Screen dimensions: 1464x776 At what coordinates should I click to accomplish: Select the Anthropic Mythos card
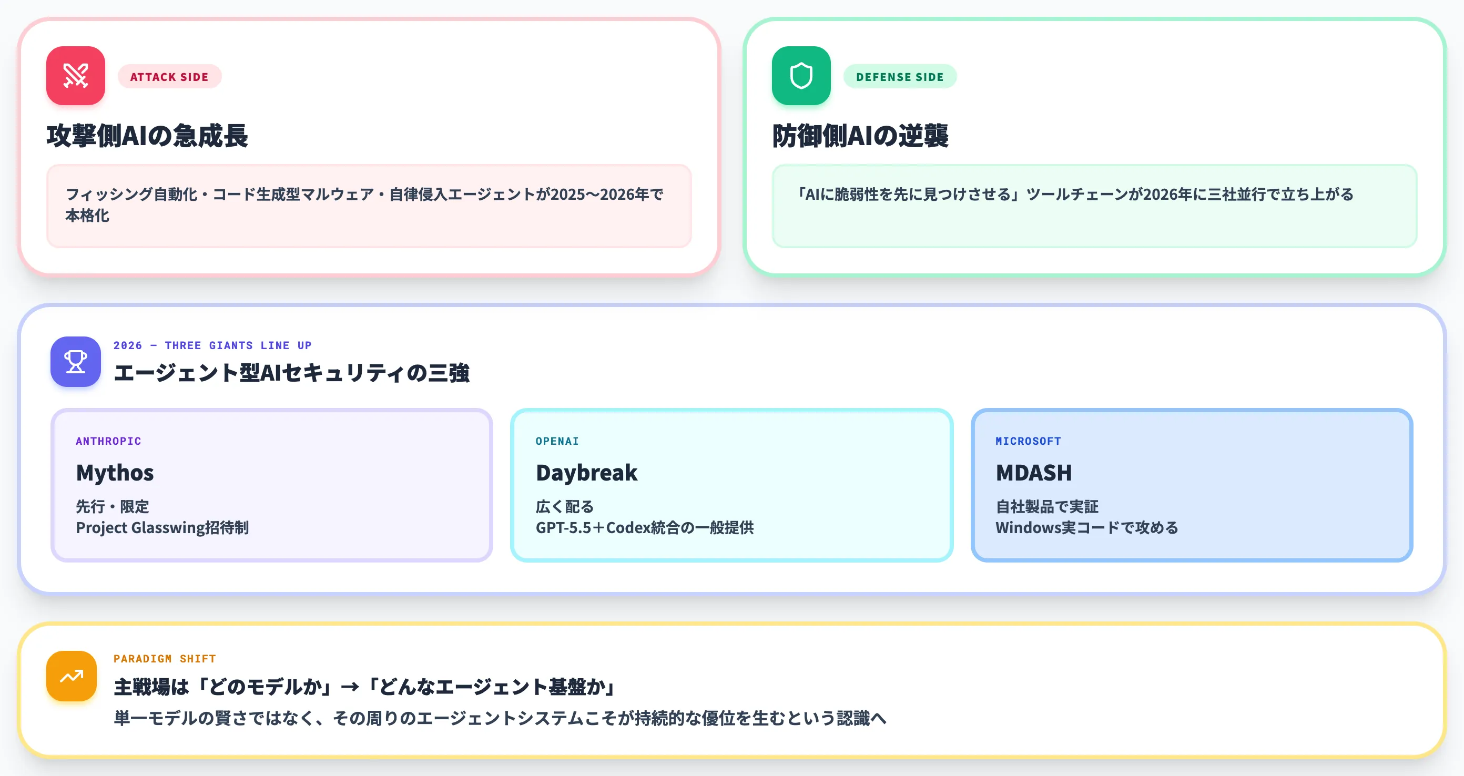click(272, 485)
